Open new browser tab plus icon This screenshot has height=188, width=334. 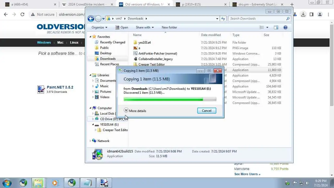click(x=292, y=4)
